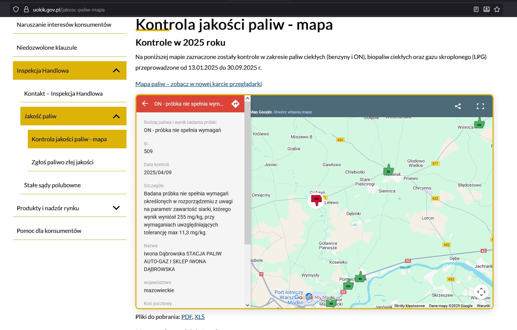Screen dimensions: 517x330
Task: Click the map pan control icon
Action: (481, 291)
